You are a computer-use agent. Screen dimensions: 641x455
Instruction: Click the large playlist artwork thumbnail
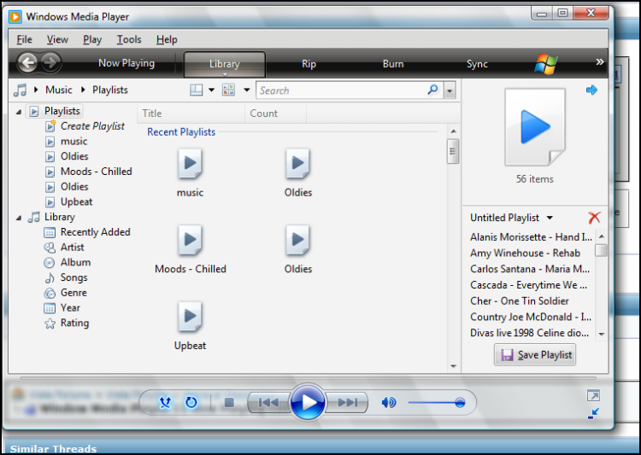(x=535, y=127)
